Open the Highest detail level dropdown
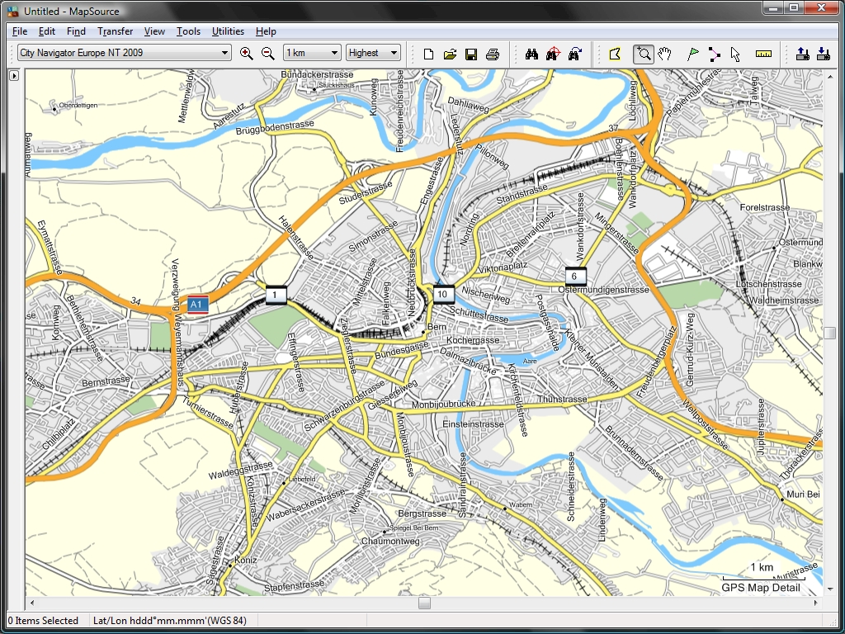Image resolution: width=845 pixels, height=634 pixels. pos(373,53)
